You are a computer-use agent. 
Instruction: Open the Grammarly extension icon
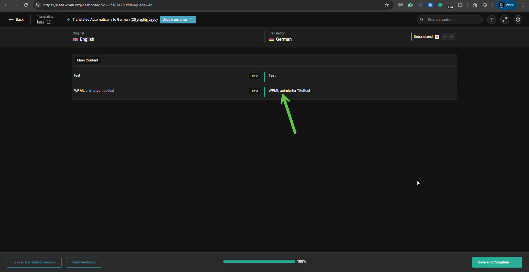(410, 5)
